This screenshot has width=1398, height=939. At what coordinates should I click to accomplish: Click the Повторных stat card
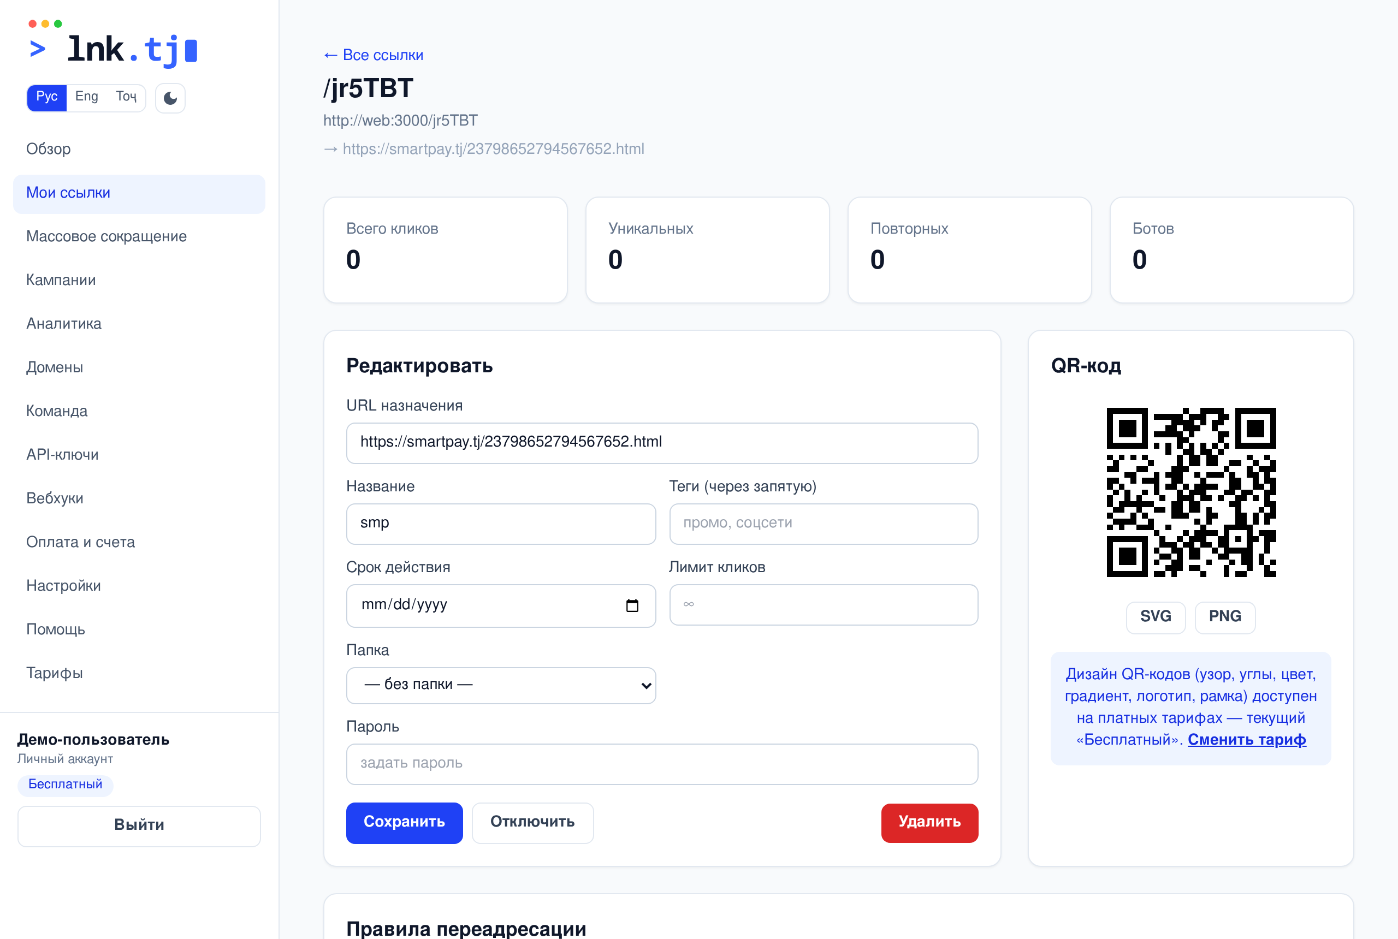970,251
